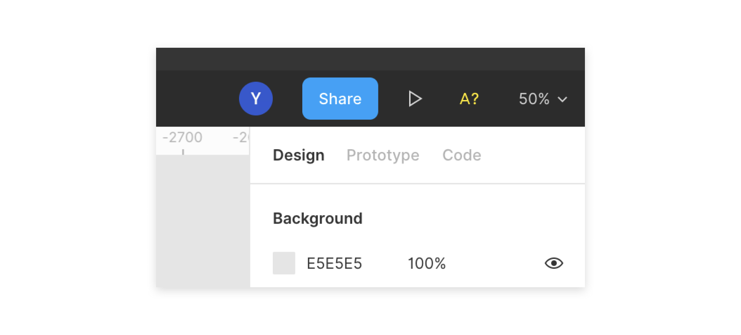Switch to the Design tab
Screen dimensions: 741x335
[x=299, y=155]
